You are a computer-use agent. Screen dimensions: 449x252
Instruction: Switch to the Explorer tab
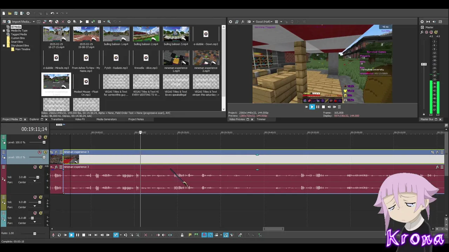(34, 119)
